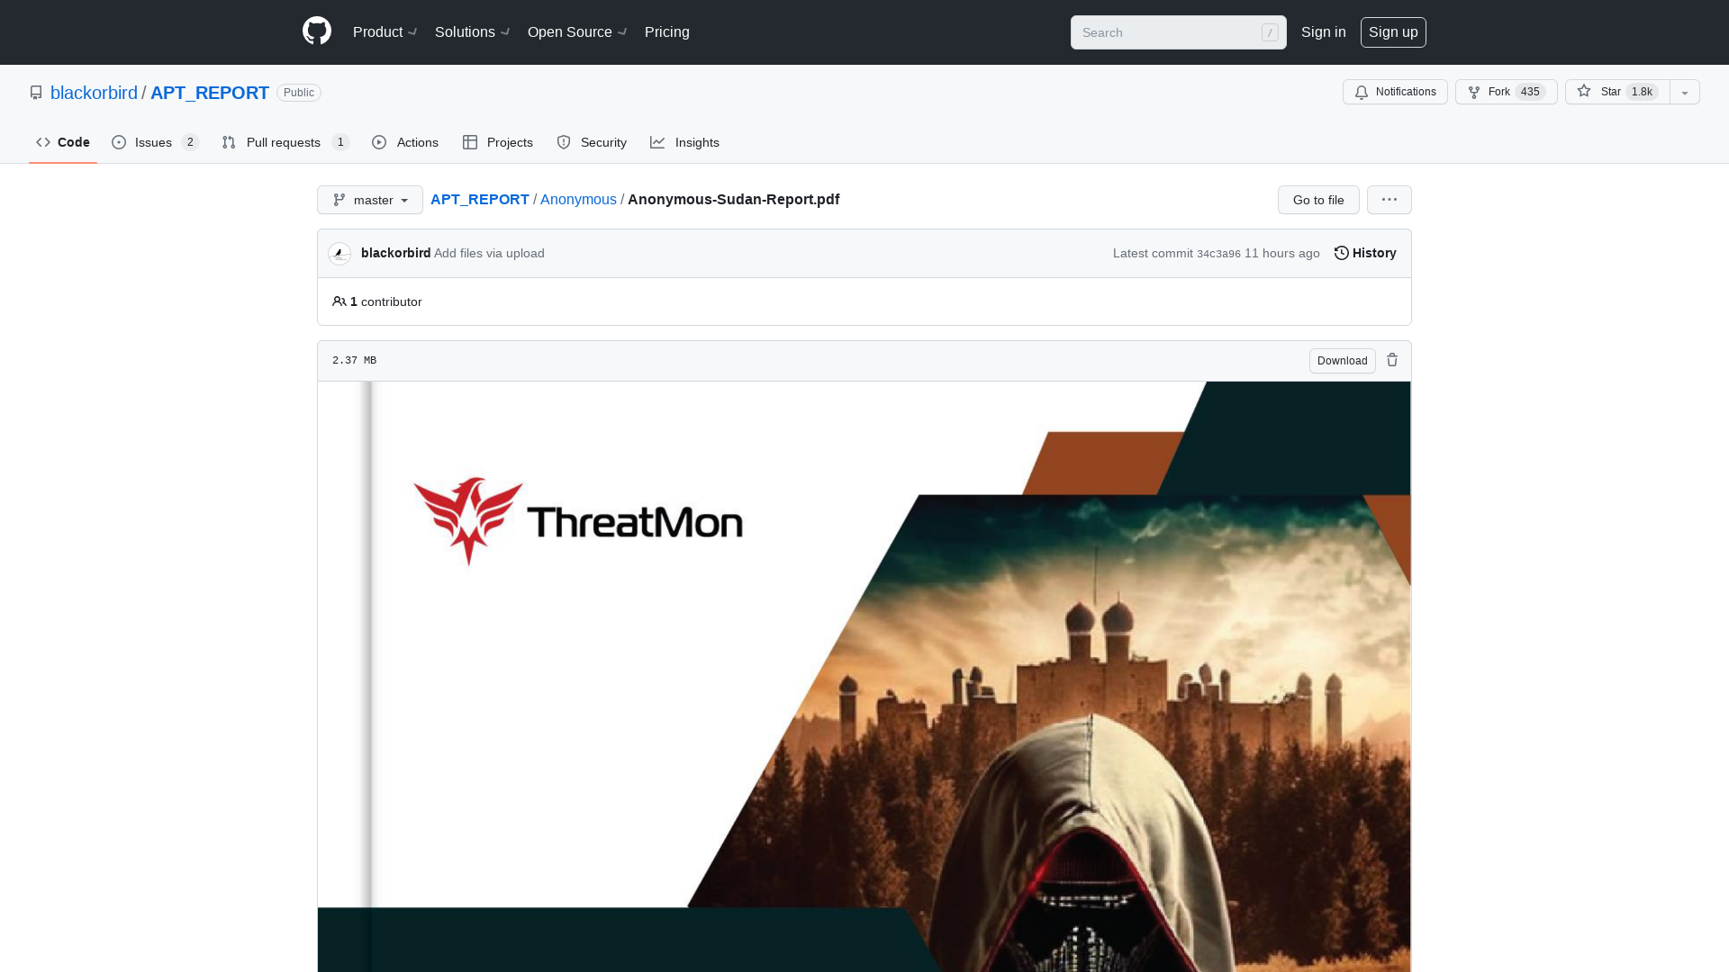The height and width of the screenshot is (972, 1729).
Task: Select the Security tab
Action: pos(592,141)
